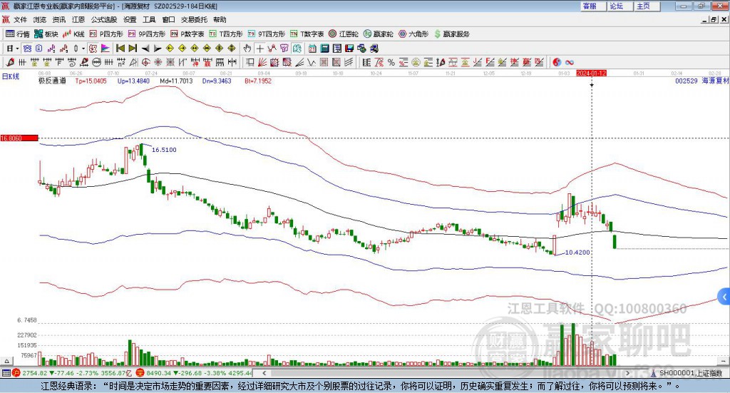Open the T数字表 number table
This screenshot has height=393, width=730.
click(x=307, y=34)
